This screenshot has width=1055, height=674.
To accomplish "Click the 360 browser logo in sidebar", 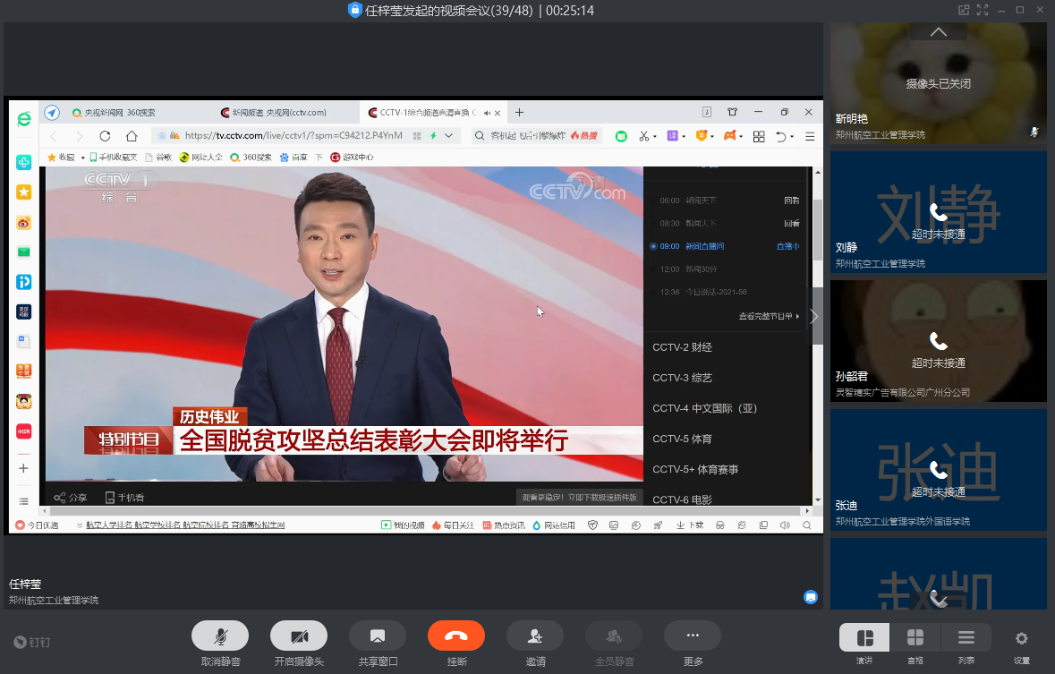I will (x=23, y=119).
